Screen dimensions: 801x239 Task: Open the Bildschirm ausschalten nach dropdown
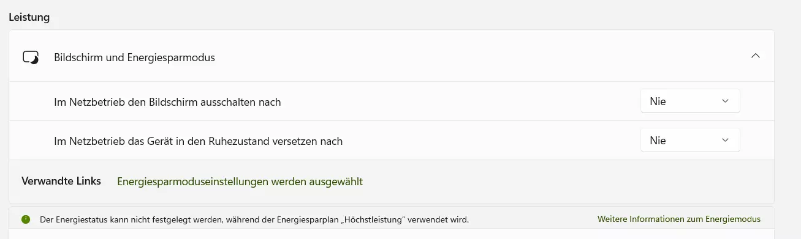click(x=690, y=101)
